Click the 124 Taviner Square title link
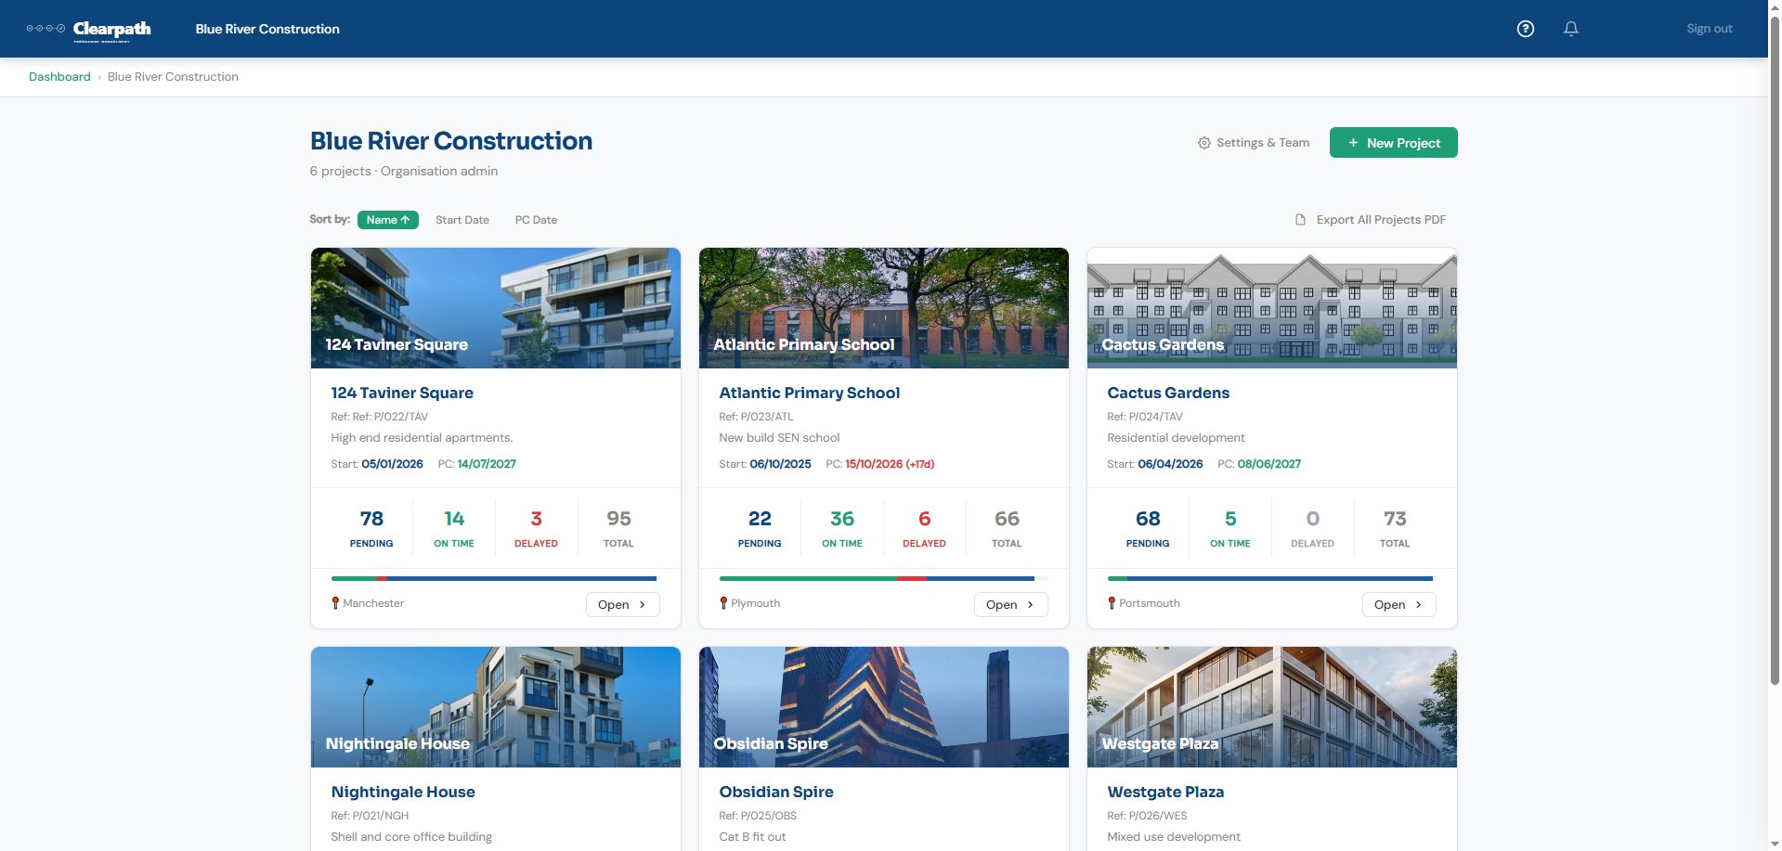This screenshot has width=1782, height=851. click(x=402, y=393)
